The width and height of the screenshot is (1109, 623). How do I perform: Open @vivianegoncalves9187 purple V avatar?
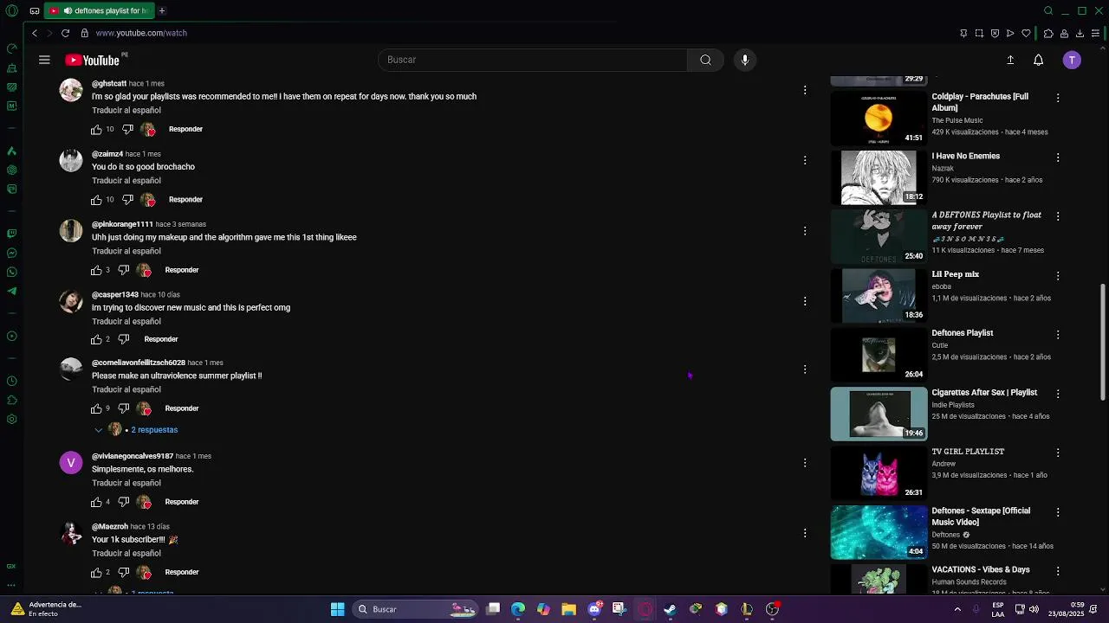click(x=71, y=463)
